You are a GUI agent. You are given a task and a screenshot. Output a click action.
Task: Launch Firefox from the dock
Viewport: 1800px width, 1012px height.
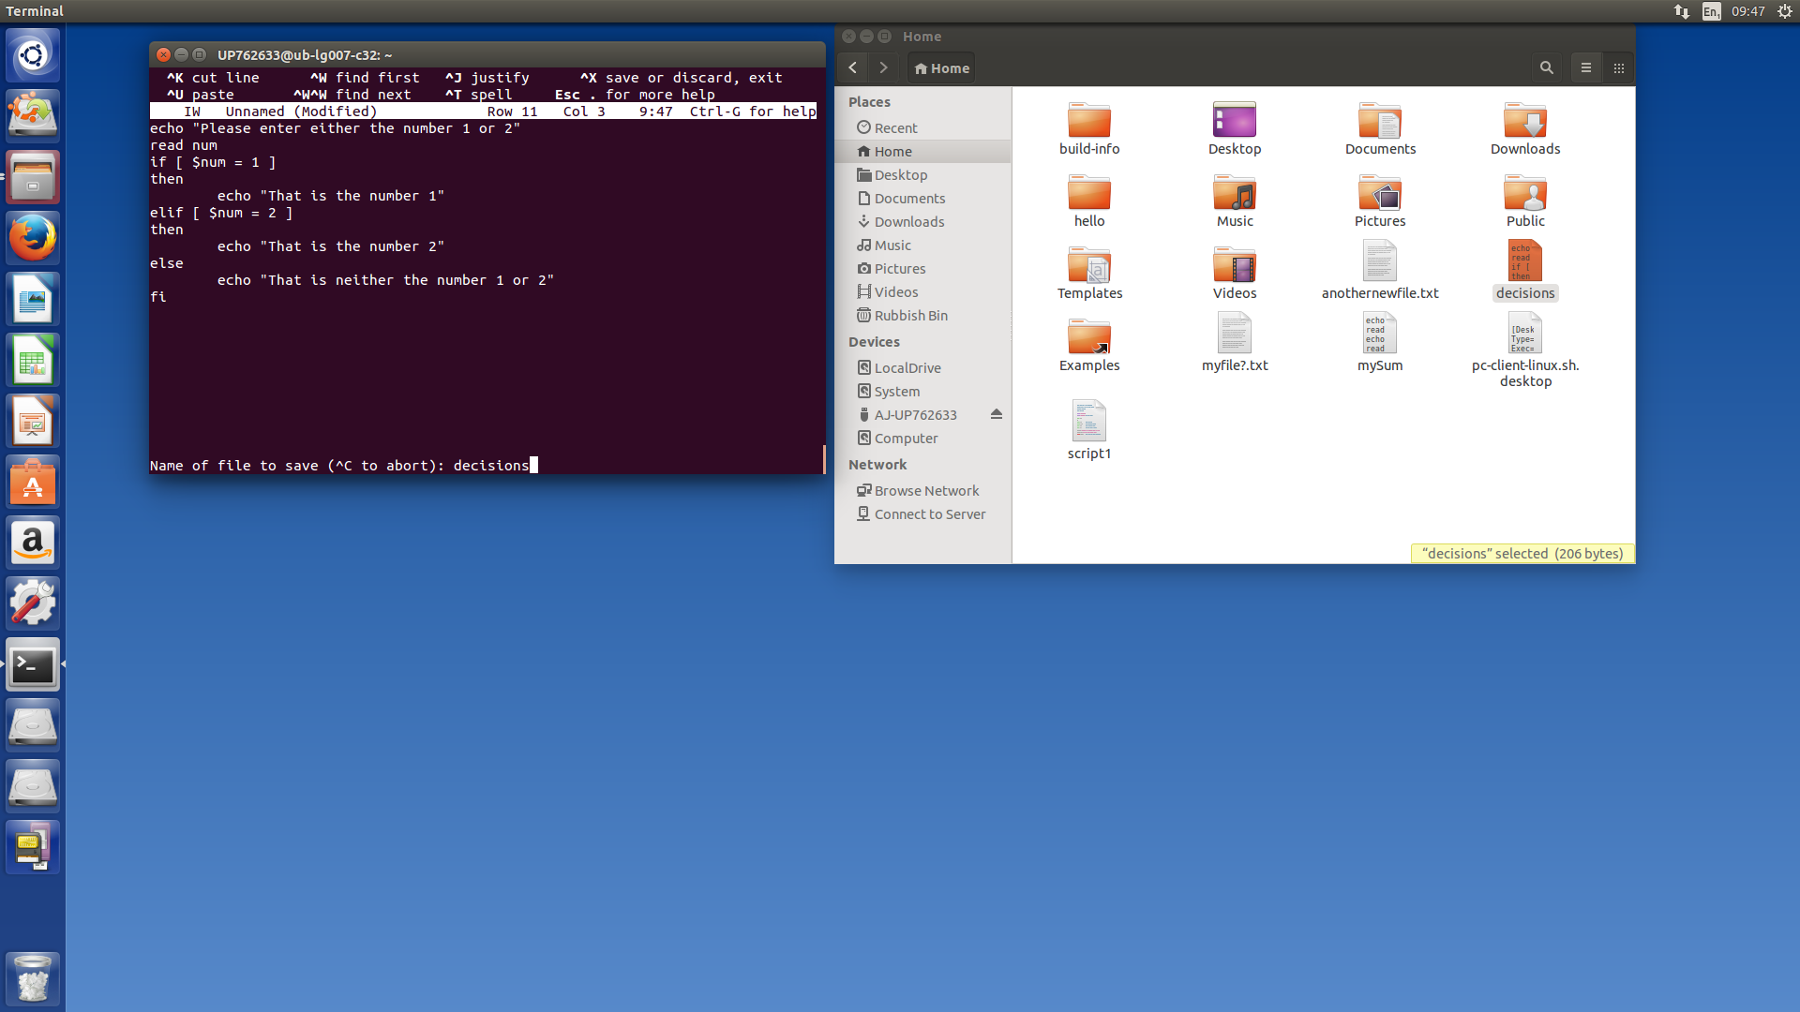point(33,238)
